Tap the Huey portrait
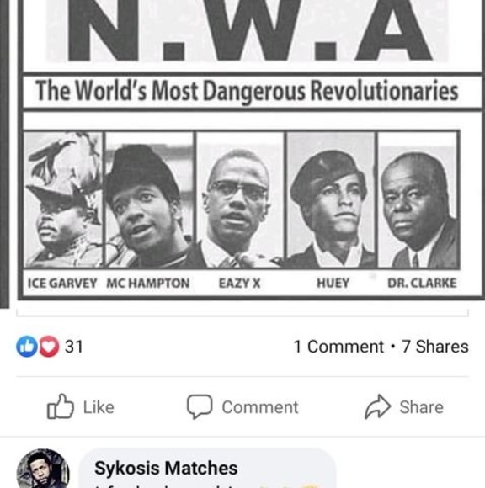 (x=331, y=199)
